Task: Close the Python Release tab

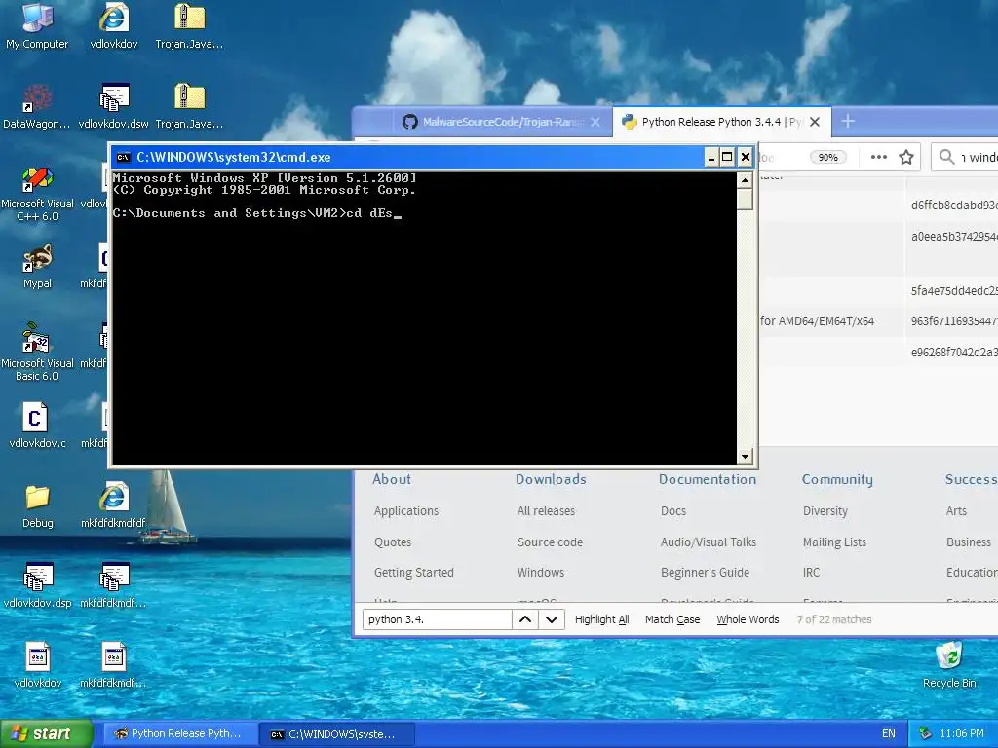Action: click(x=815, y=122)
